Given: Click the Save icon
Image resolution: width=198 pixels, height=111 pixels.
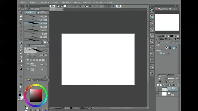Looking at the screenshot, I should coord(65,6).
